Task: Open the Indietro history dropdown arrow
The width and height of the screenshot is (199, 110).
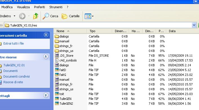Action: click(14, 16)
